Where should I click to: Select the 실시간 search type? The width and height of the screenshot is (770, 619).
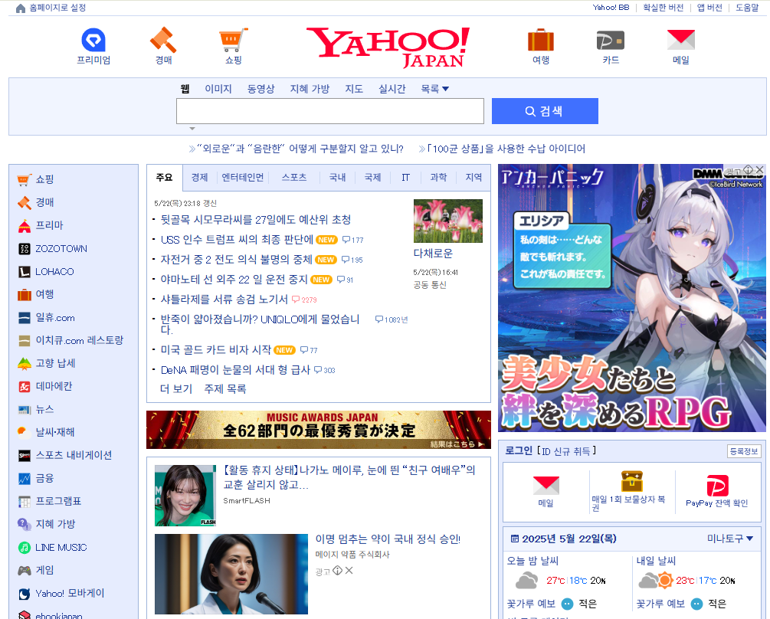(x=392, y=89)
